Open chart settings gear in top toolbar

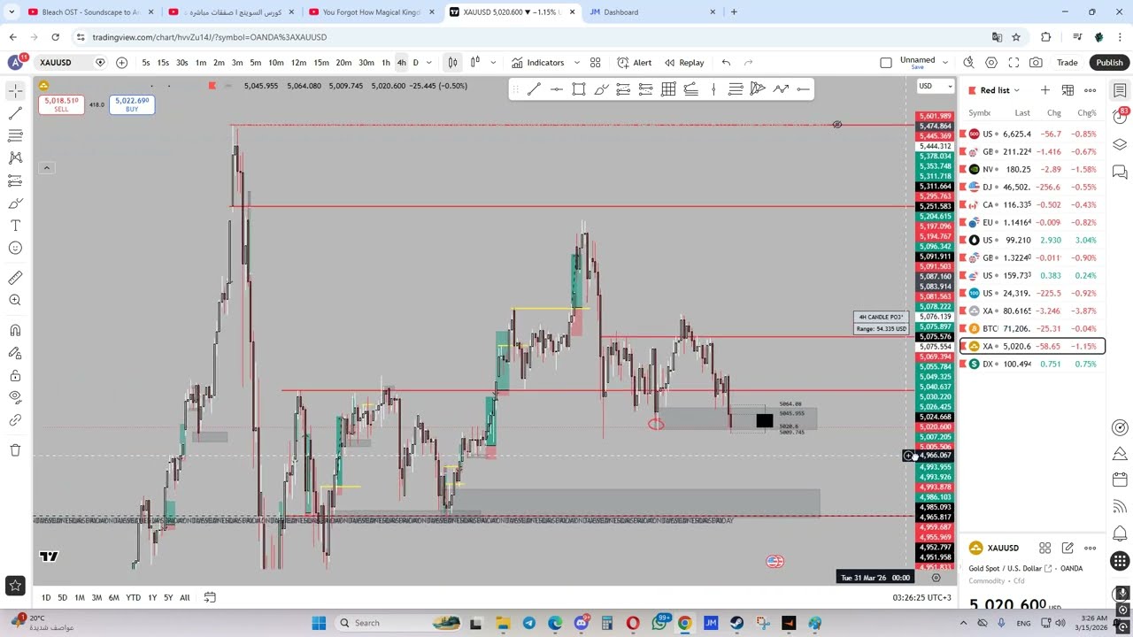point(991,63)
